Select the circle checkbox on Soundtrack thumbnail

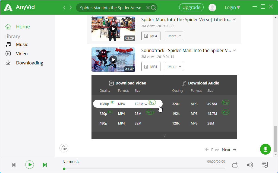[95, 52]
